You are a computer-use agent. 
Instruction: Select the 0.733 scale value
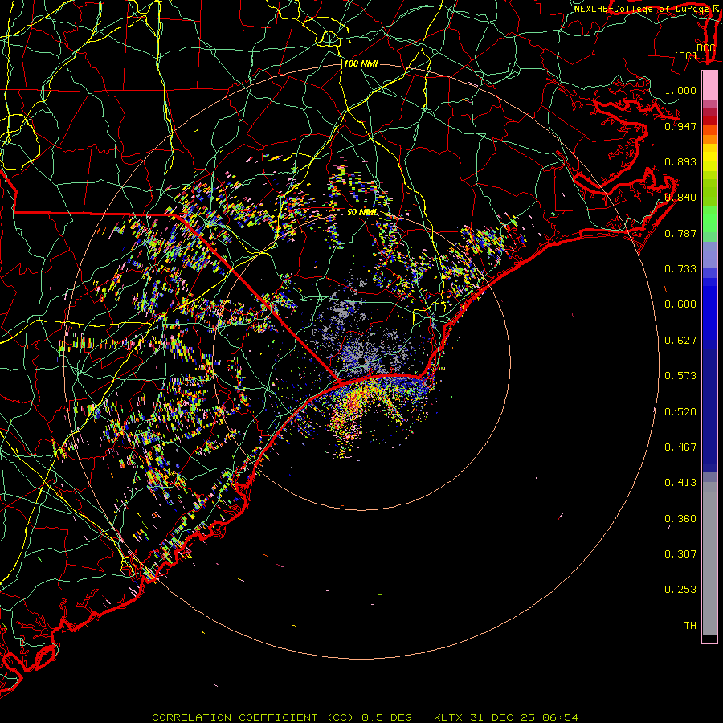coord(680,269)
